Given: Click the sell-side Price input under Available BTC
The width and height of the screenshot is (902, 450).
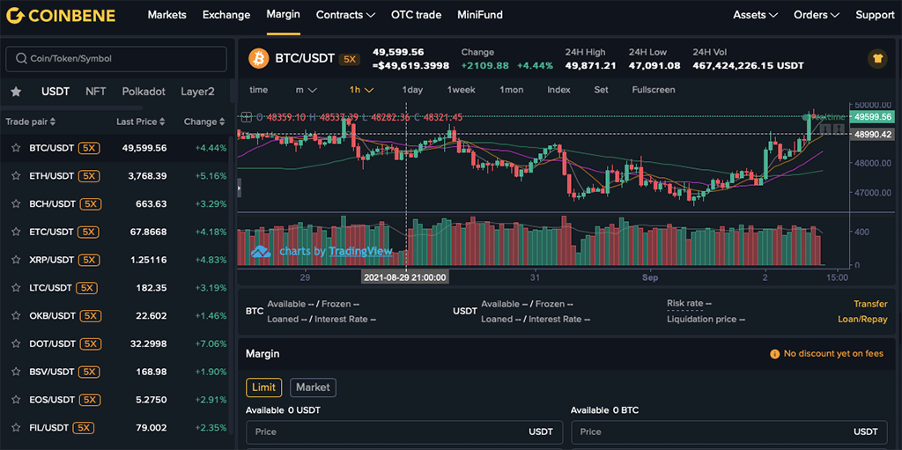Looking at the screenshot, I should pos(728,432).
